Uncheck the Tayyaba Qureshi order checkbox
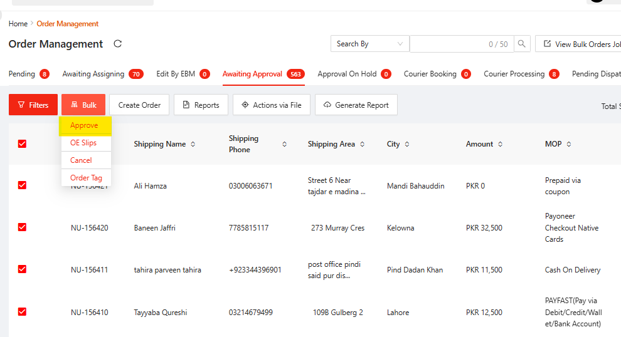Screen dimensions: 621x337 pos(23,312)
